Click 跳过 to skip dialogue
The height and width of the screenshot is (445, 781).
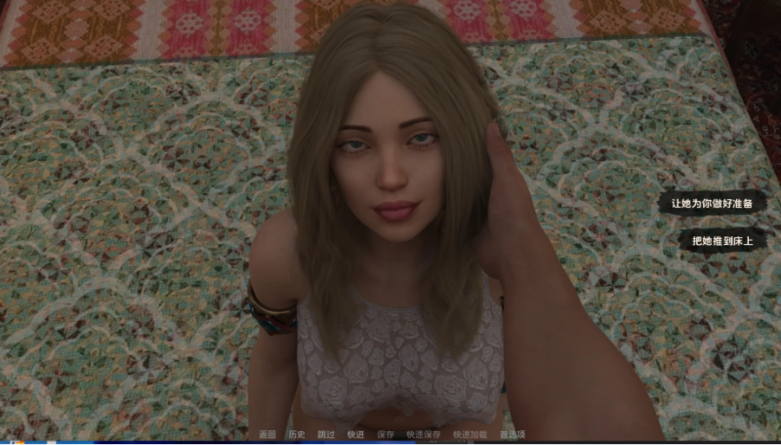point(326,434)
